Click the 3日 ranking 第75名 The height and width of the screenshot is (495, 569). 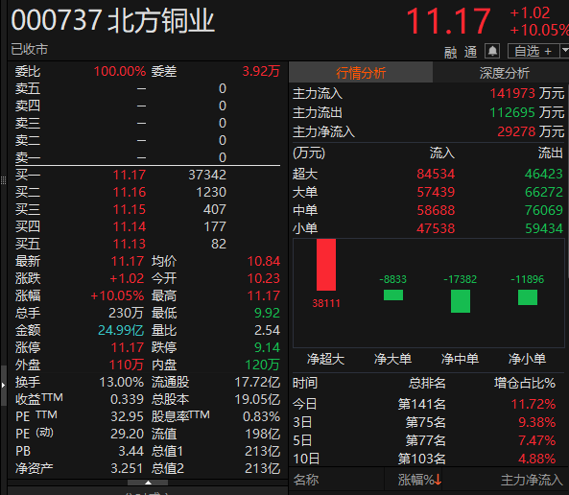coord(426,422)
